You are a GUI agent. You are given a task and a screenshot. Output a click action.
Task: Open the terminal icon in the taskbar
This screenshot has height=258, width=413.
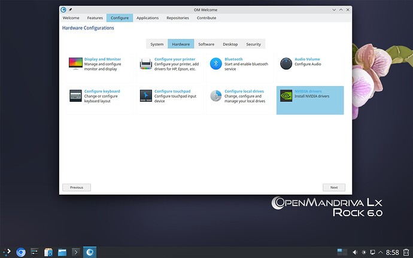76,252
